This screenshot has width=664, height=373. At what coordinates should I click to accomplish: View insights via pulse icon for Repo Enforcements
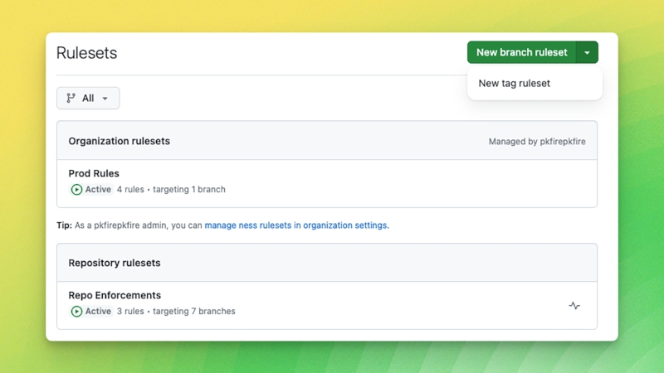(x=574, y=305)
